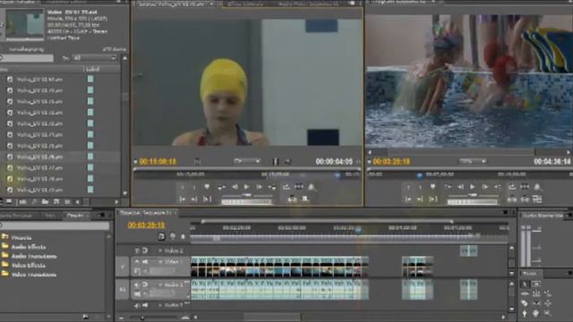Toggle Safe Margins in Program monitor

(x=525, y=187)
